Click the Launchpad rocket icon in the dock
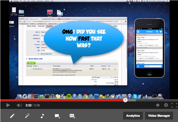This screenshot has width=178, height=122. [x=25, y=96]
